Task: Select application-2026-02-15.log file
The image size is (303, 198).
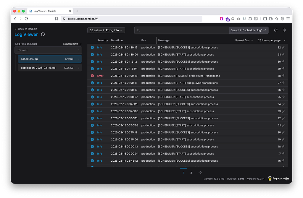Action: (x=50, y=68)
